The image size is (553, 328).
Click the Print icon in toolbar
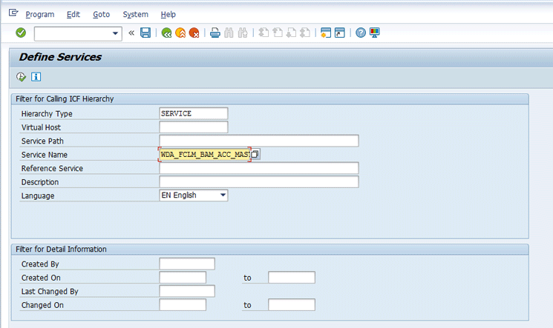(x=215, y=33)
